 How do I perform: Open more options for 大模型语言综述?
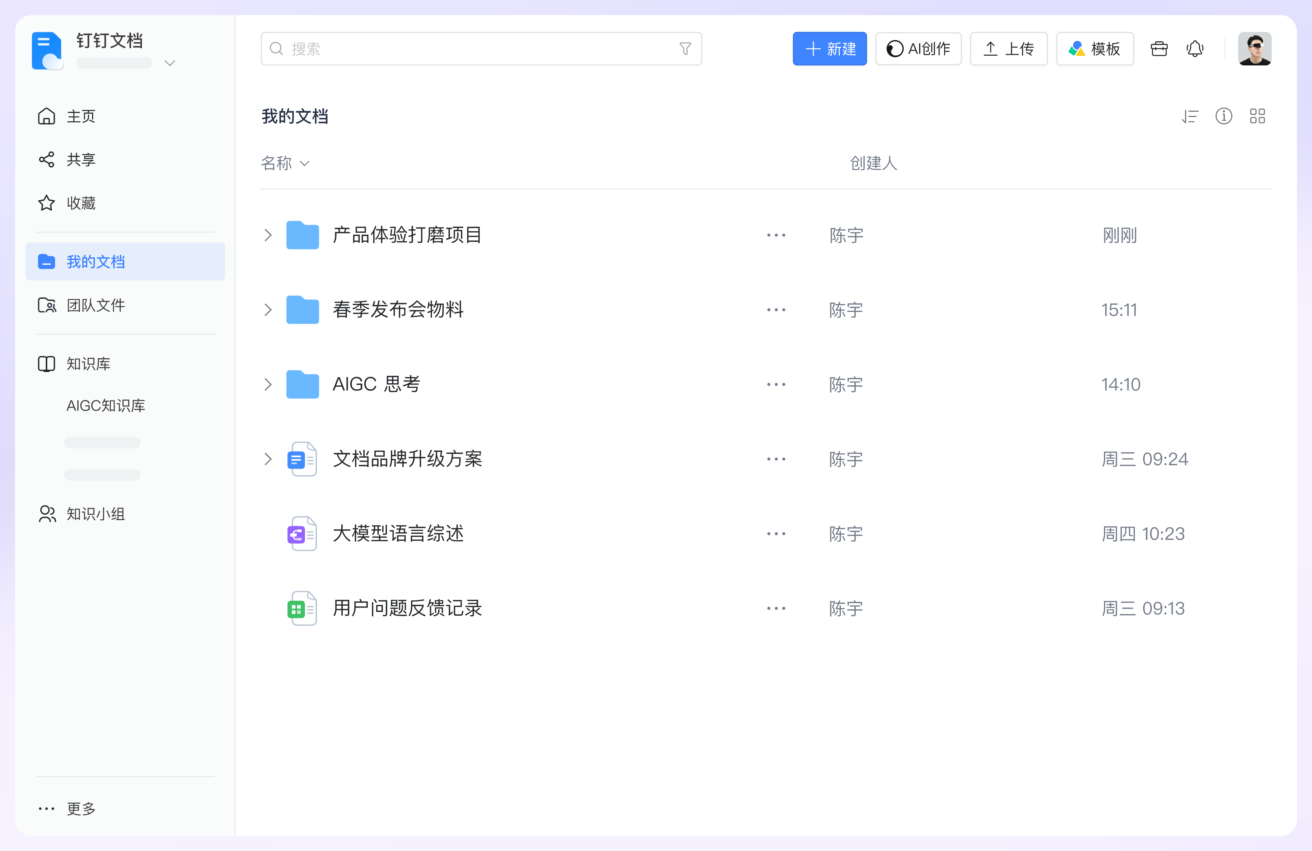click(776, 533)
